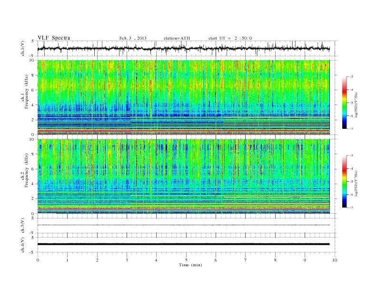Click the "6" kHz tick on ch.2 frequency axis

(33, 169)
